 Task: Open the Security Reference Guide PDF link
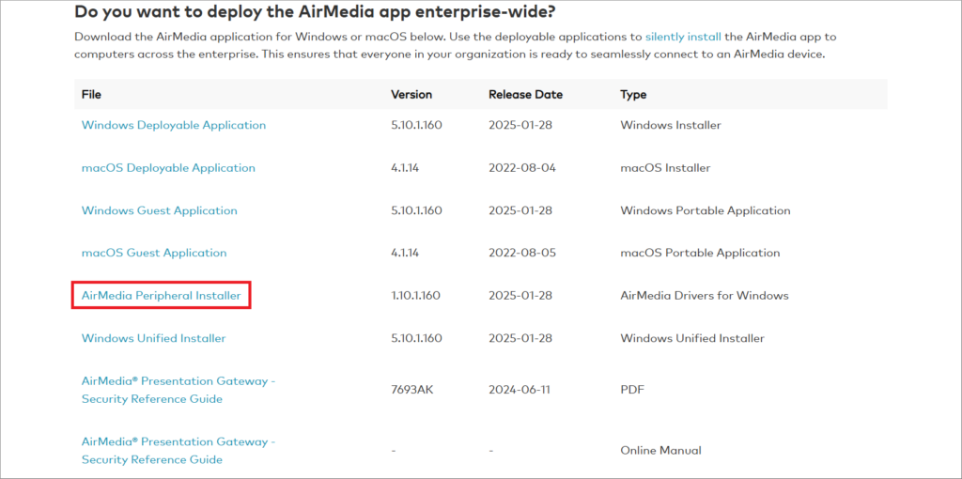click(178, 390)
